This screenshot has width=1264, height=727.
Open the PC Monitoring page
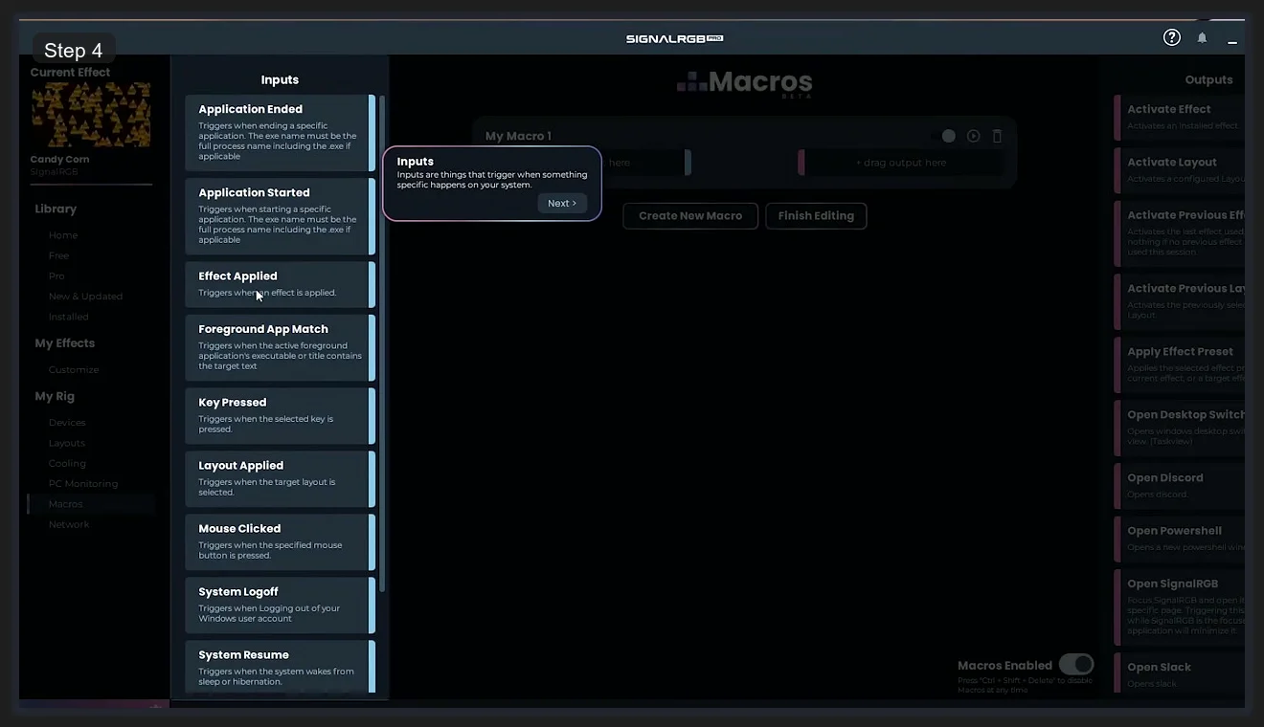pyautogui.click(x=82, y=483)
